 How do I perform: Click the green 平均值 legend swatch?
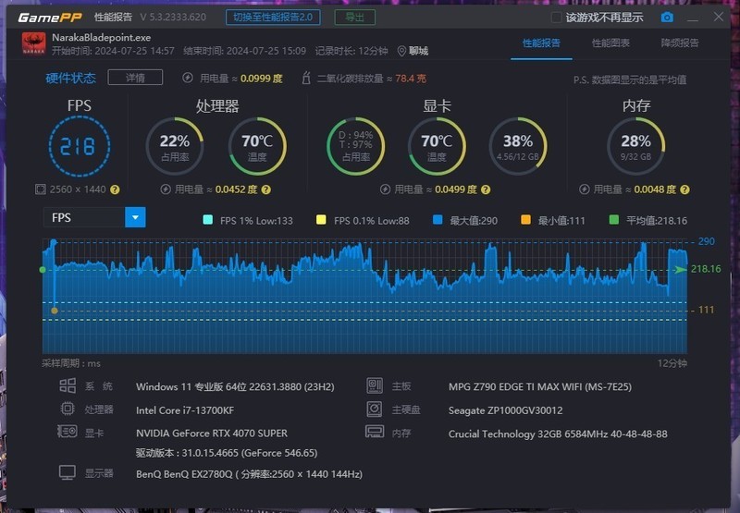(614, 220)
